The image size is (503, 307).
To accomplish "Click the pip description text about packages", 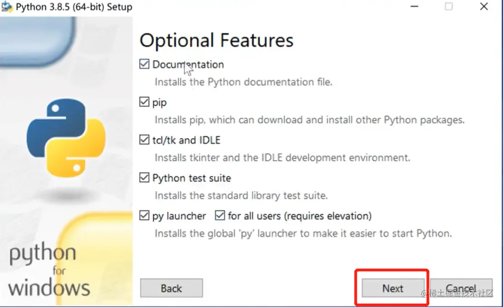I will tap(310, 120).
